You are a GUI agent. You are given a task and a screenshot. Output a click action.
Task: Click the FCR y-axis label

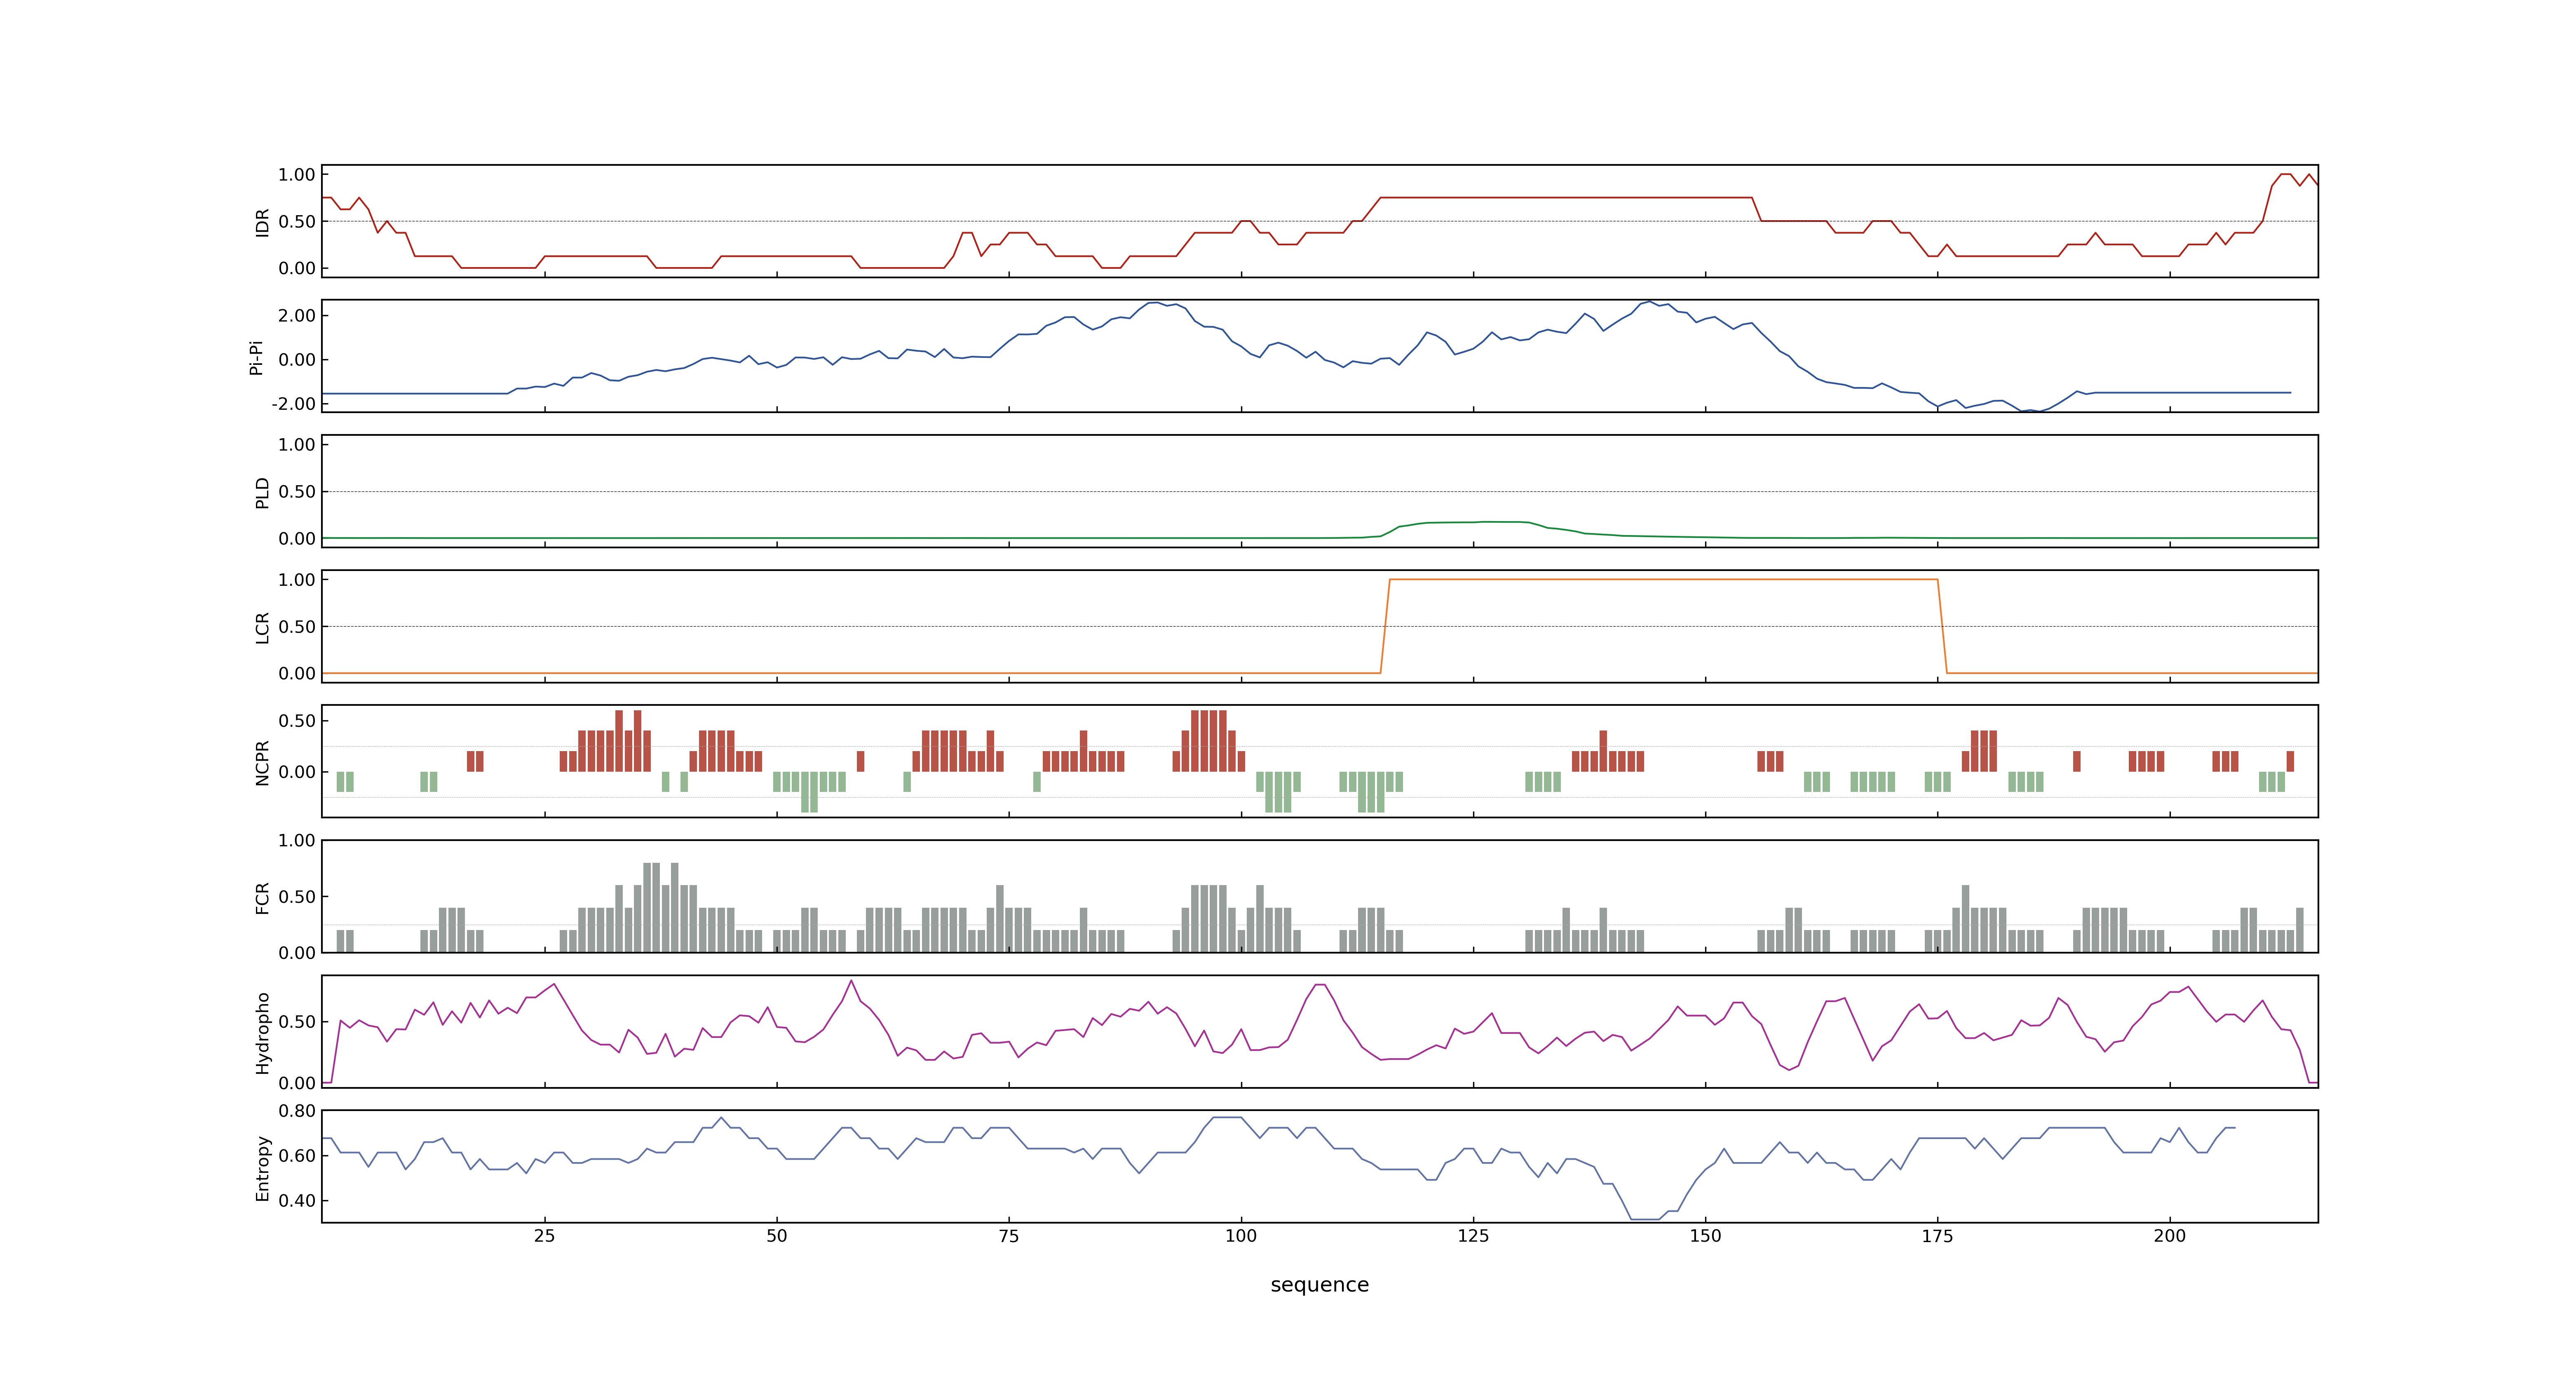(262, 897)
